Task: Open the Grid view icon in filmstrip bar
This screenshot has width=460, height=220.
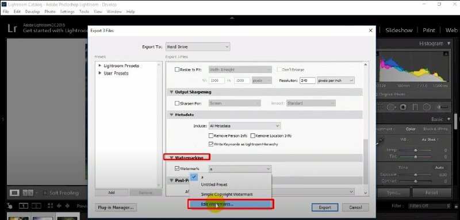Action: [x=50, y=206]
